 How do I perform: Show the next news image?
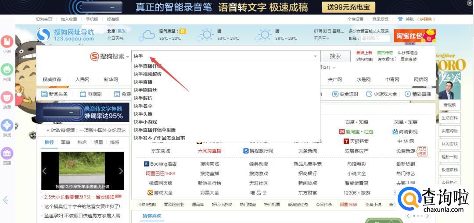[x=121, y=171]
